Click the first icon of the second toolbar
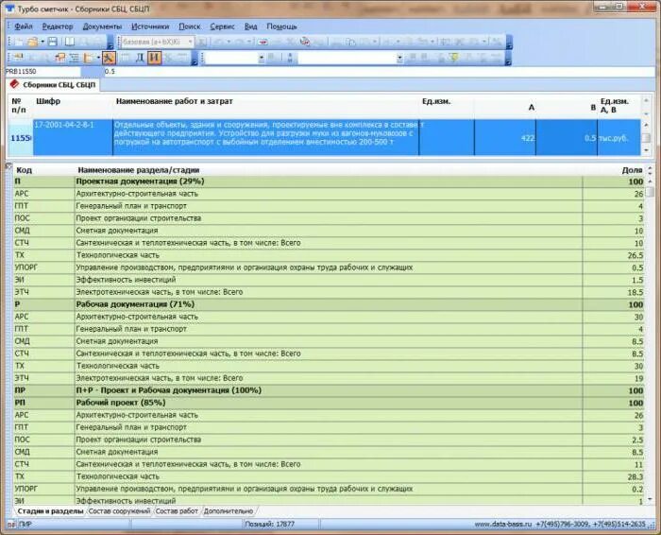 tap(18, 58)
